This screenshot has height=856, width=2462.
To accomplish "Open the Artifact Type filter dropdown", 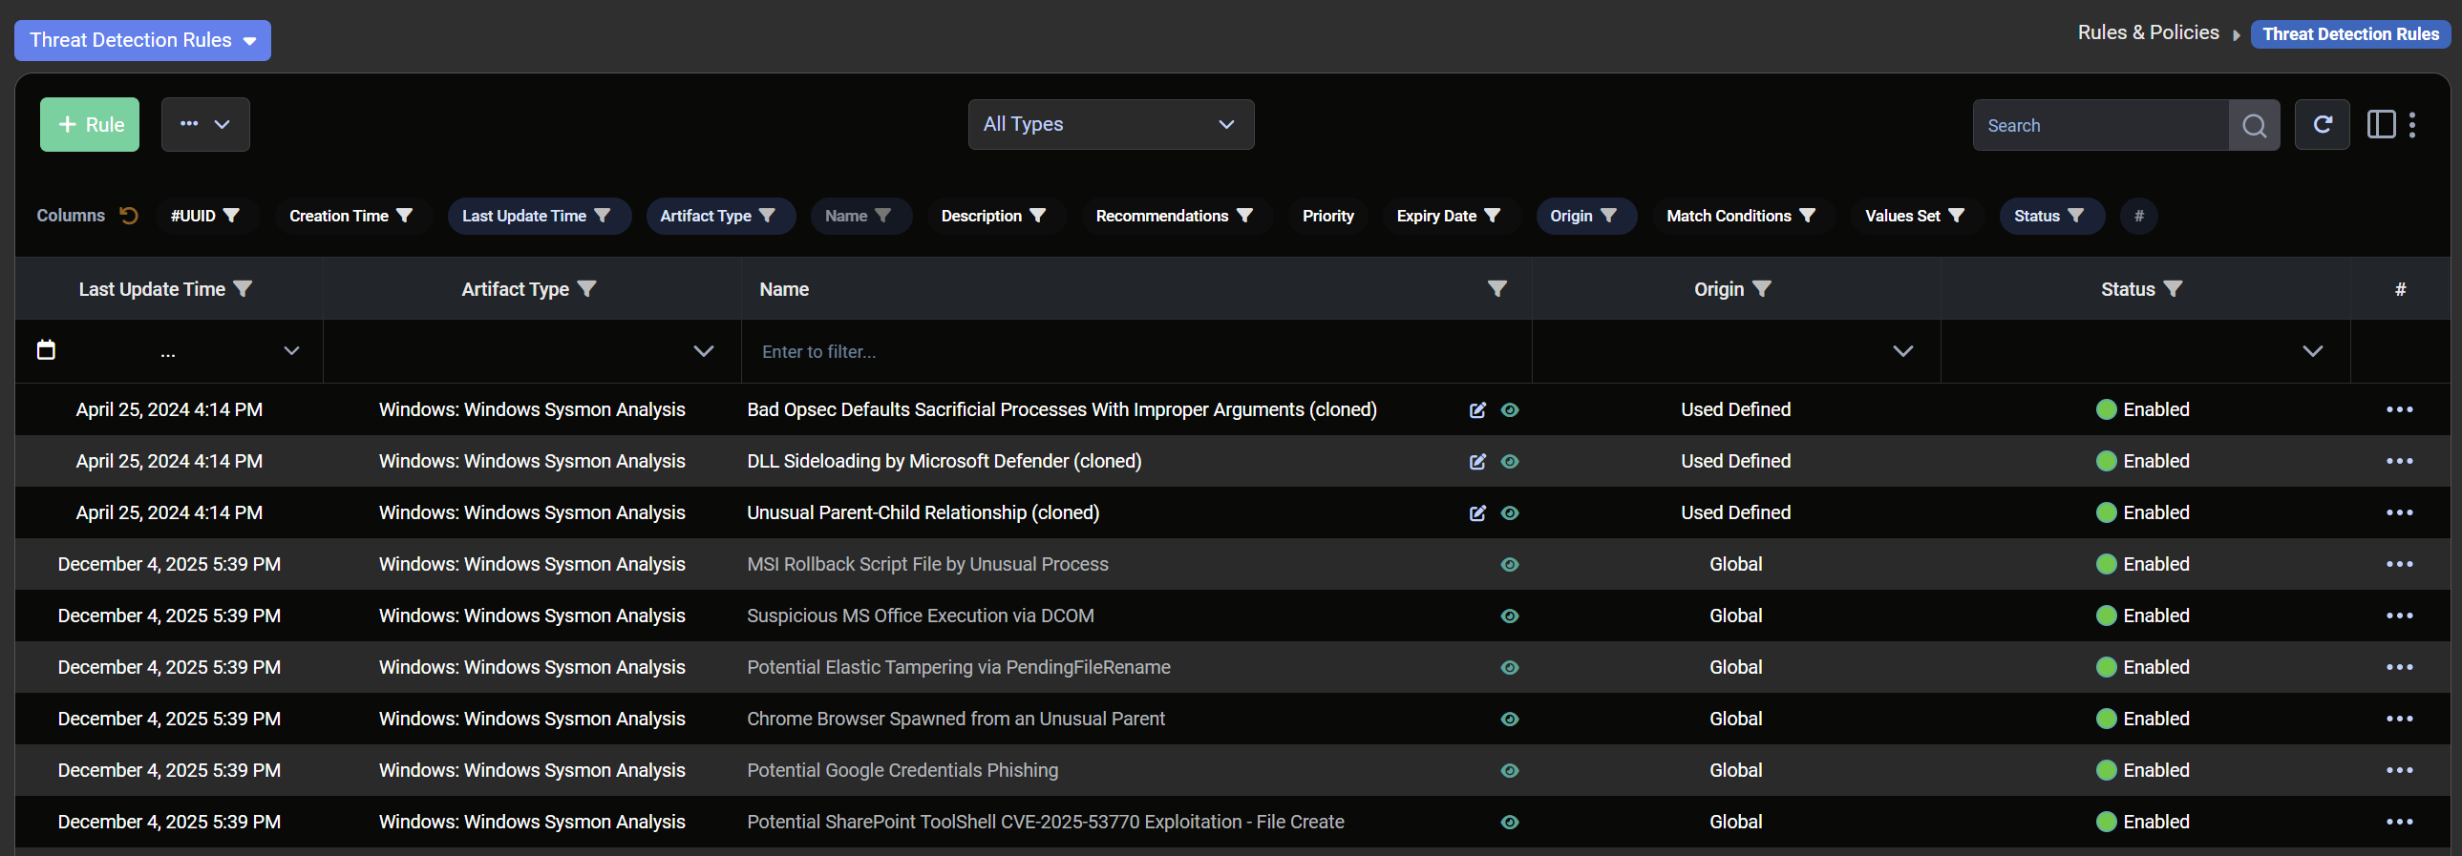I will pos(703,350).
